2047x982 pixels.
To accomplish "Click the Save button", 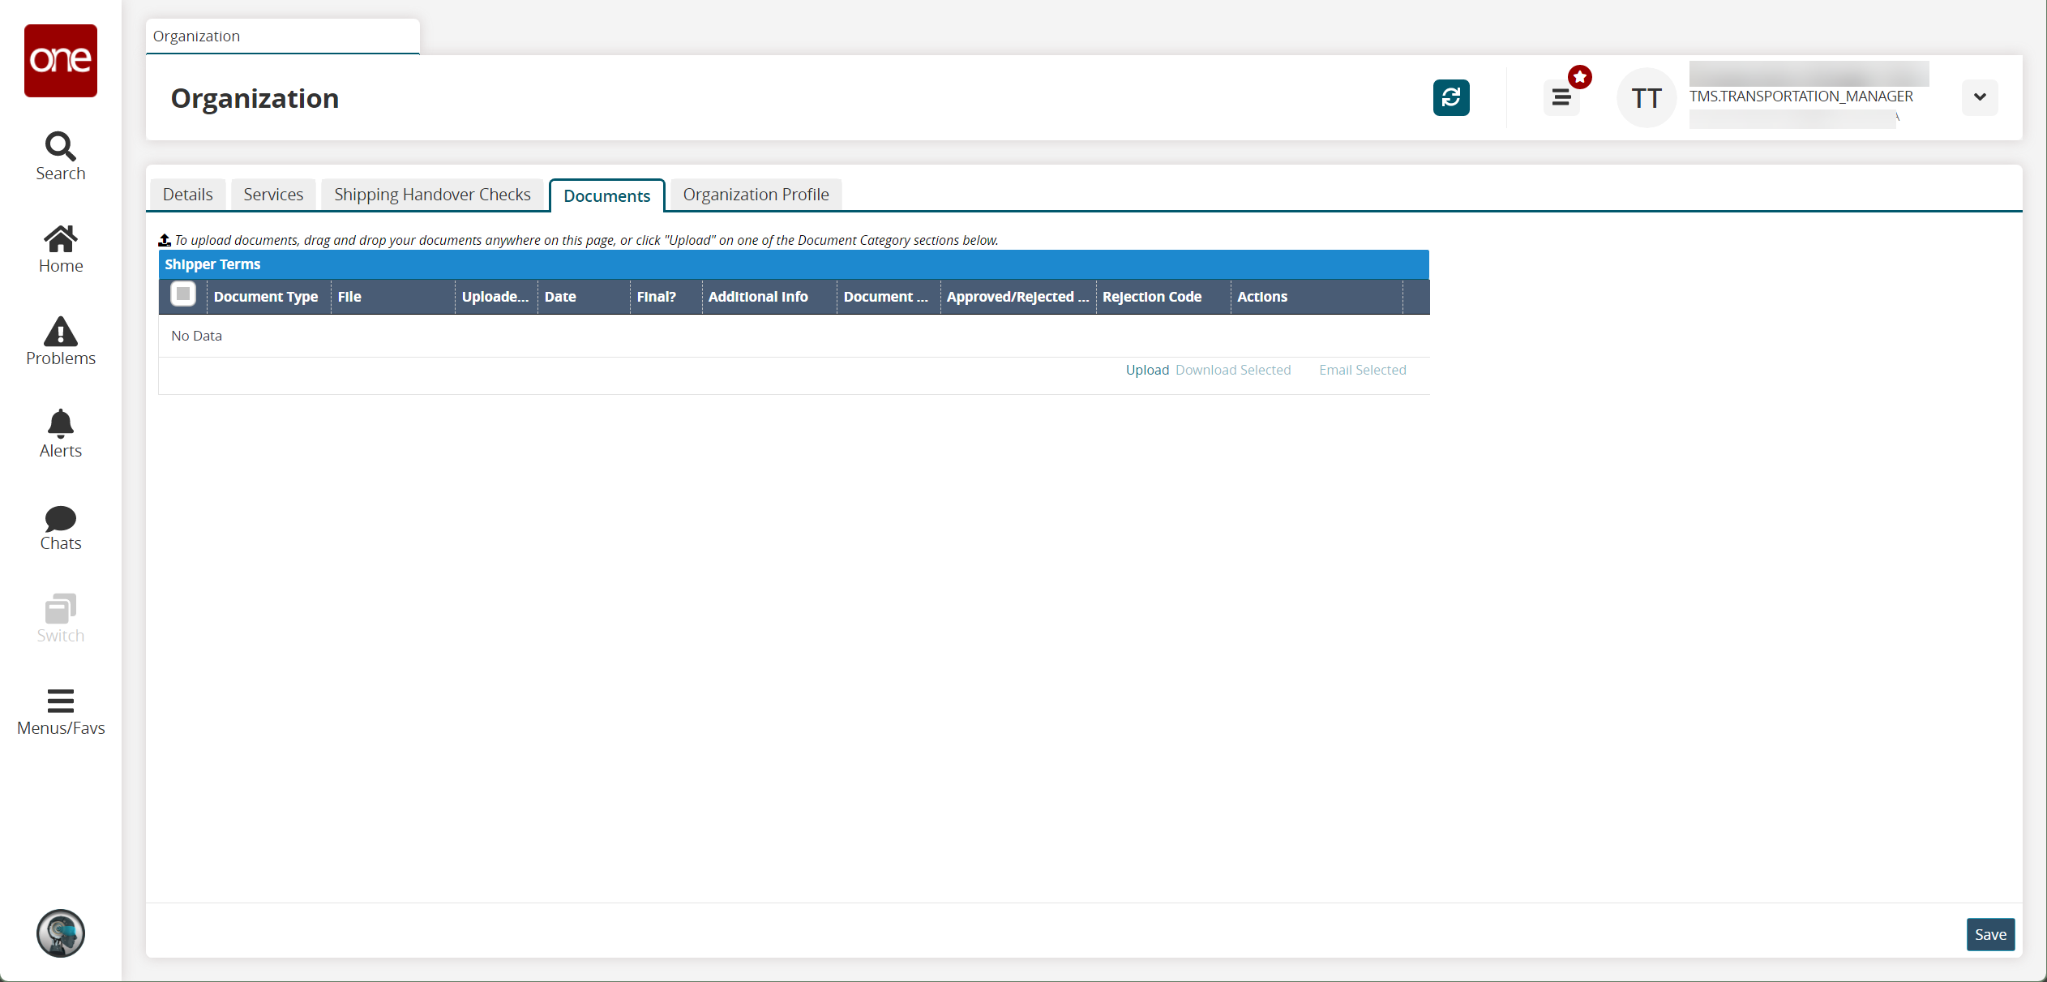I will tap(1990, 934).
